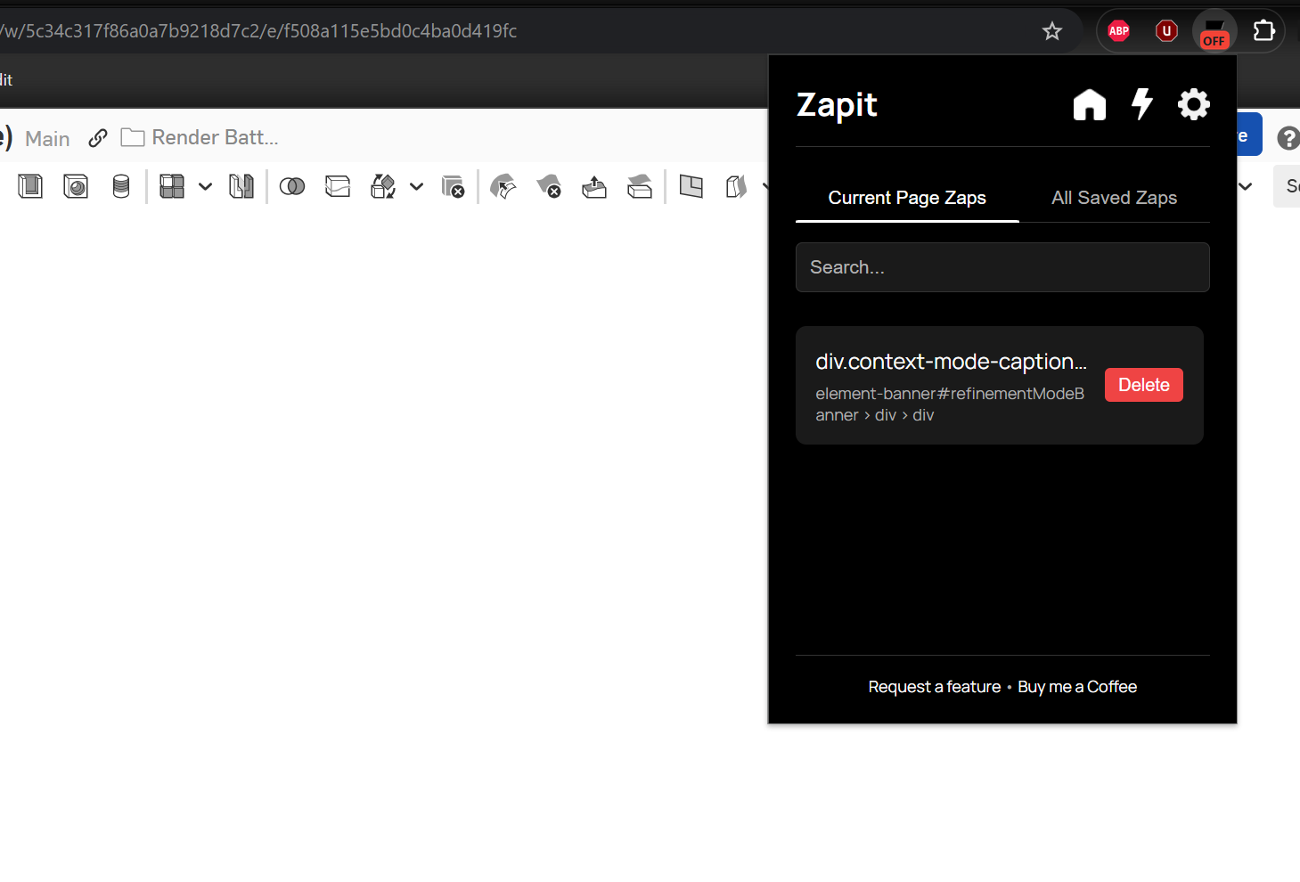The width and height of the screenshot is (1300, 882).
Task: Select the Transform tool icon
Action: (383, 186)
